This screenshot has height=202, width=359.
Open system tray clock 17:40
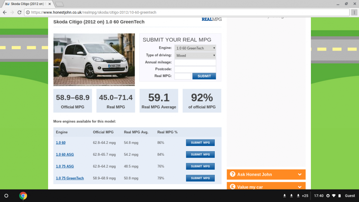coord(319,196)
